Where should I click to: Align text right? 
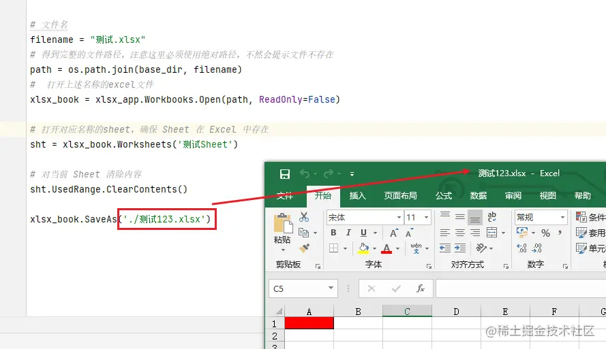tap(475, 233)
